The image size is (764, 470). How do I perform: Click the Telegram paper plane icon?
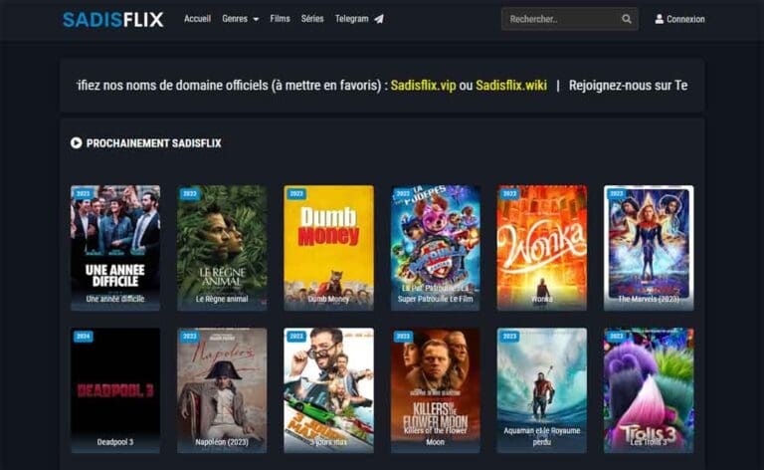379,19
